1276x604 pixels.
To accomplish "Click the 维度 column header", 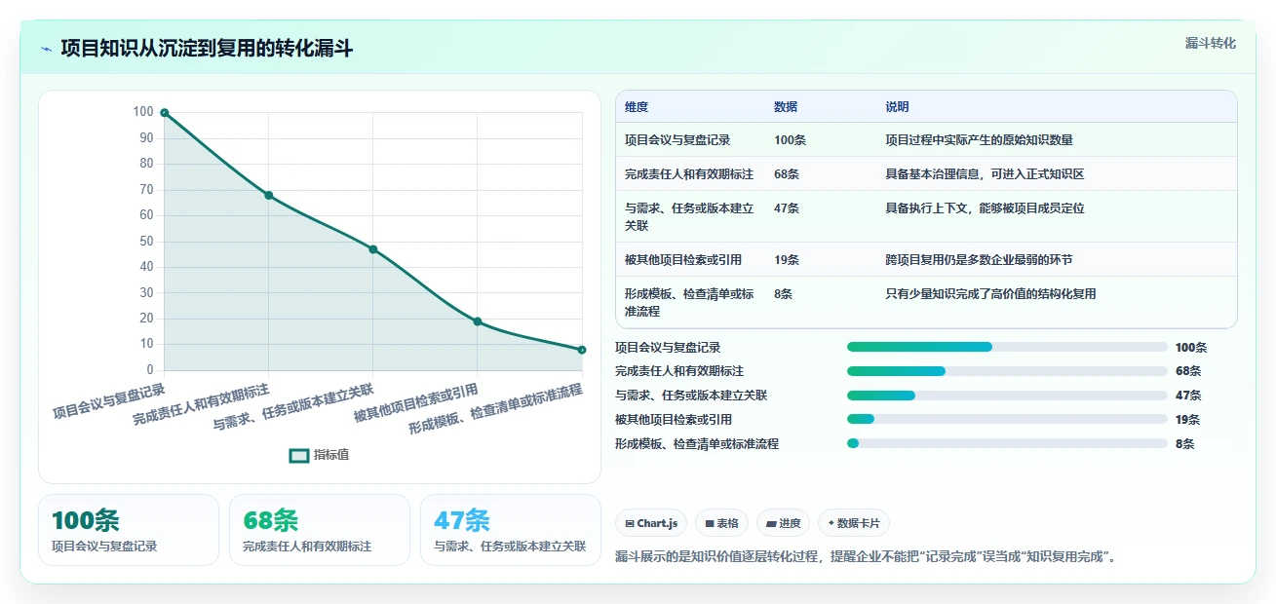I will (x=637, y=107).
